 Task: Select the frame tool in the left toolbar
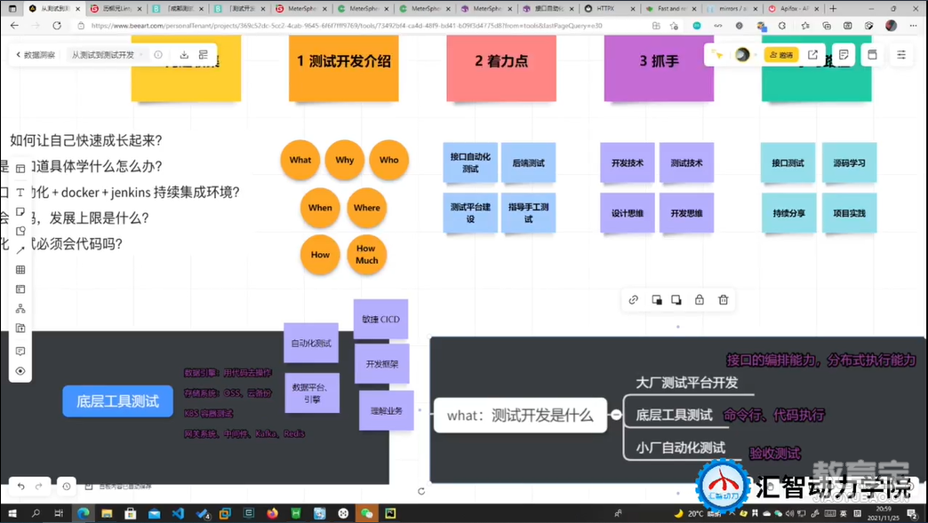tap(20, 169)
